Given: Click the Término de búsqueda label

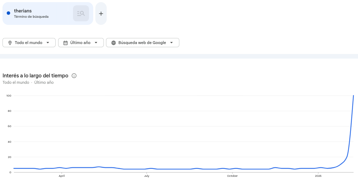Looking at the screenshot, I should 31,17.
